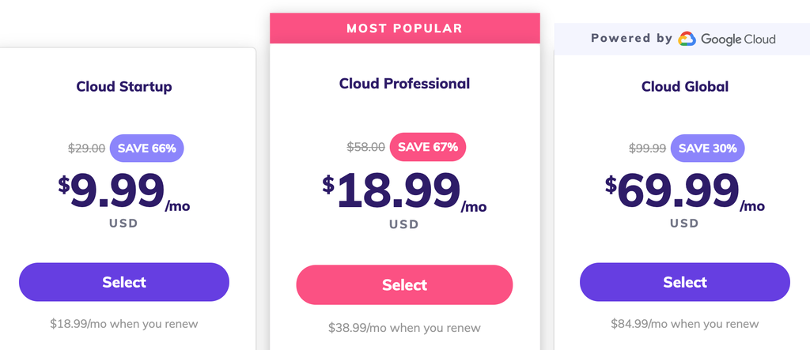810x350 pixels.
Task: Click the Cloud Professional heading
Action: click(x=404, y=84)
